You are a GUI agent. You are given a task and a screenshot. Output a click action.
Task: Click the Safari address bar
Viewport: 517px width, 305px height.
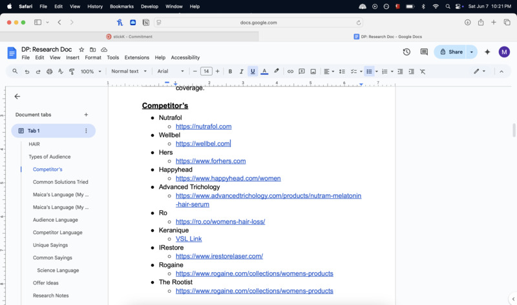(x=258, y=23)
